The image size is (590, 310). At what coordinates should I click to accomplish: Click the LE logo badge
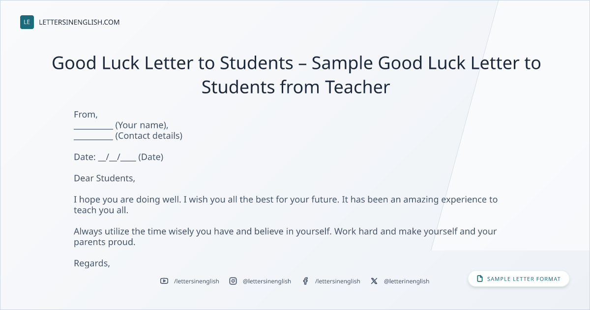coord(27,22)
